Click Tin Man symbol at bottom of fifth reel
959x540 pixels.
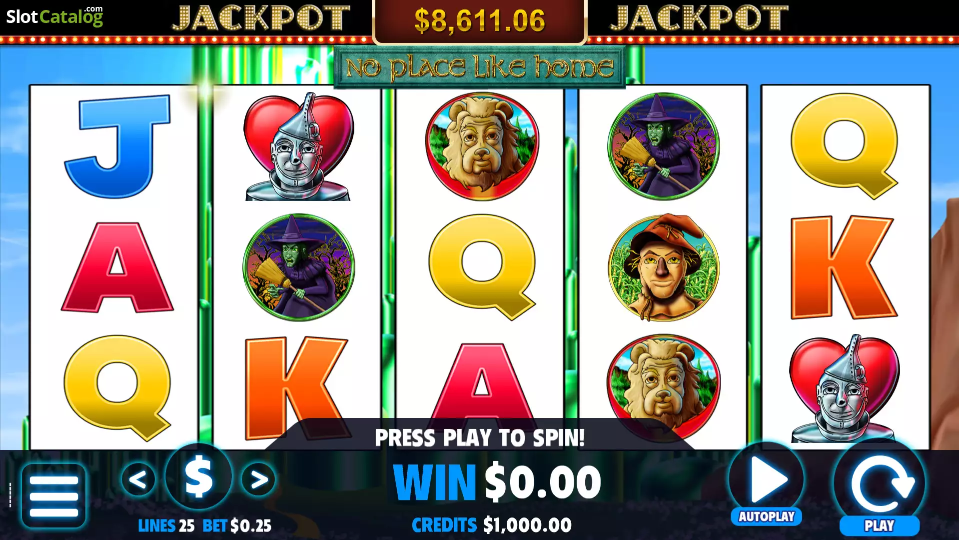[x=844, y=389]
